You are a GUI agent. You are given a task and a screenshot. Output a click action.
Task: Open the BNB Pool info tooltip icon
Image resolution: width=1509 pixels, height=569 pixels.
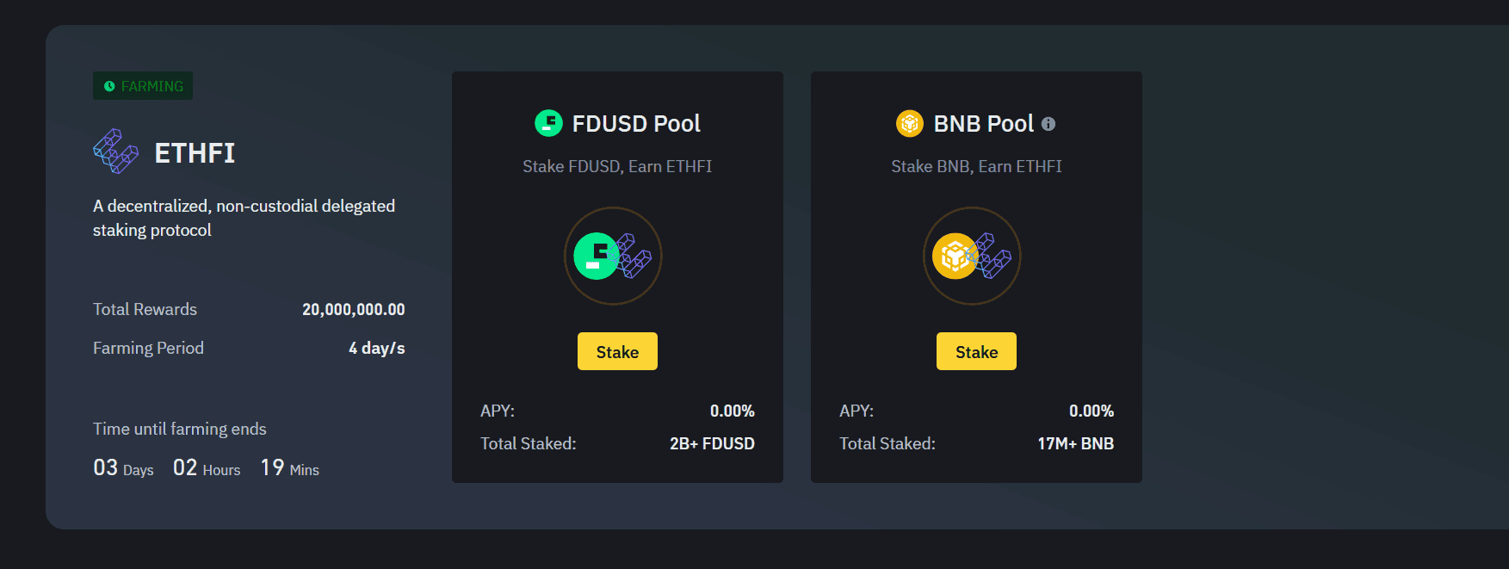pyautogui.click(x=1048, y=124)
